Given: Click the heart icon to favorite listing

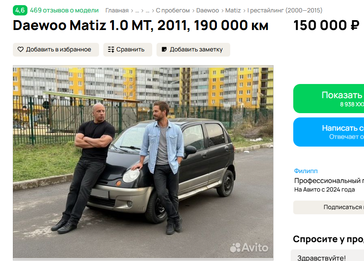Looking at the screenshot, I should click(x=21, y=49).
